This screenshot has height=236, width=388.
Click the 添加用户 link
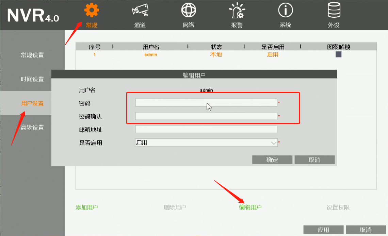coord(86,207)
